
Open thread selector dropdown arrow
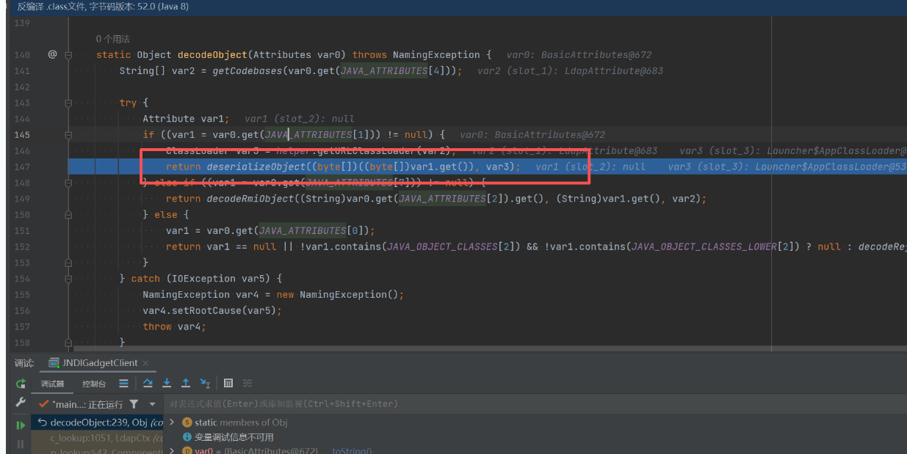point(152,404)
